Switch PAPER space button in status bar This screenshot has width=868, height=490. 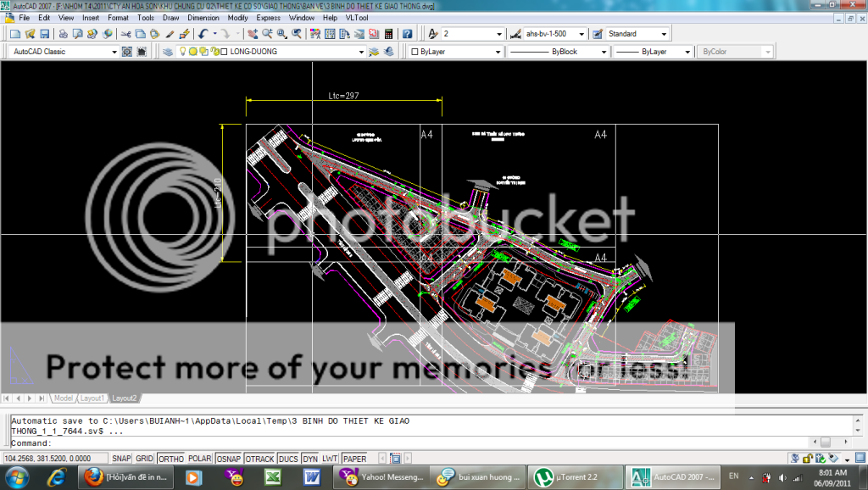(x=354, y=459)
